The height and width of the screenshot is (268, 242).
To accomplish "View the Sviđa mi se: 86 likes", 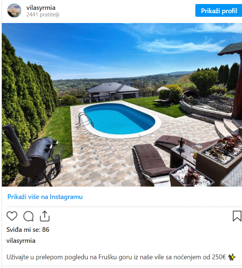I will coord(28,230).
